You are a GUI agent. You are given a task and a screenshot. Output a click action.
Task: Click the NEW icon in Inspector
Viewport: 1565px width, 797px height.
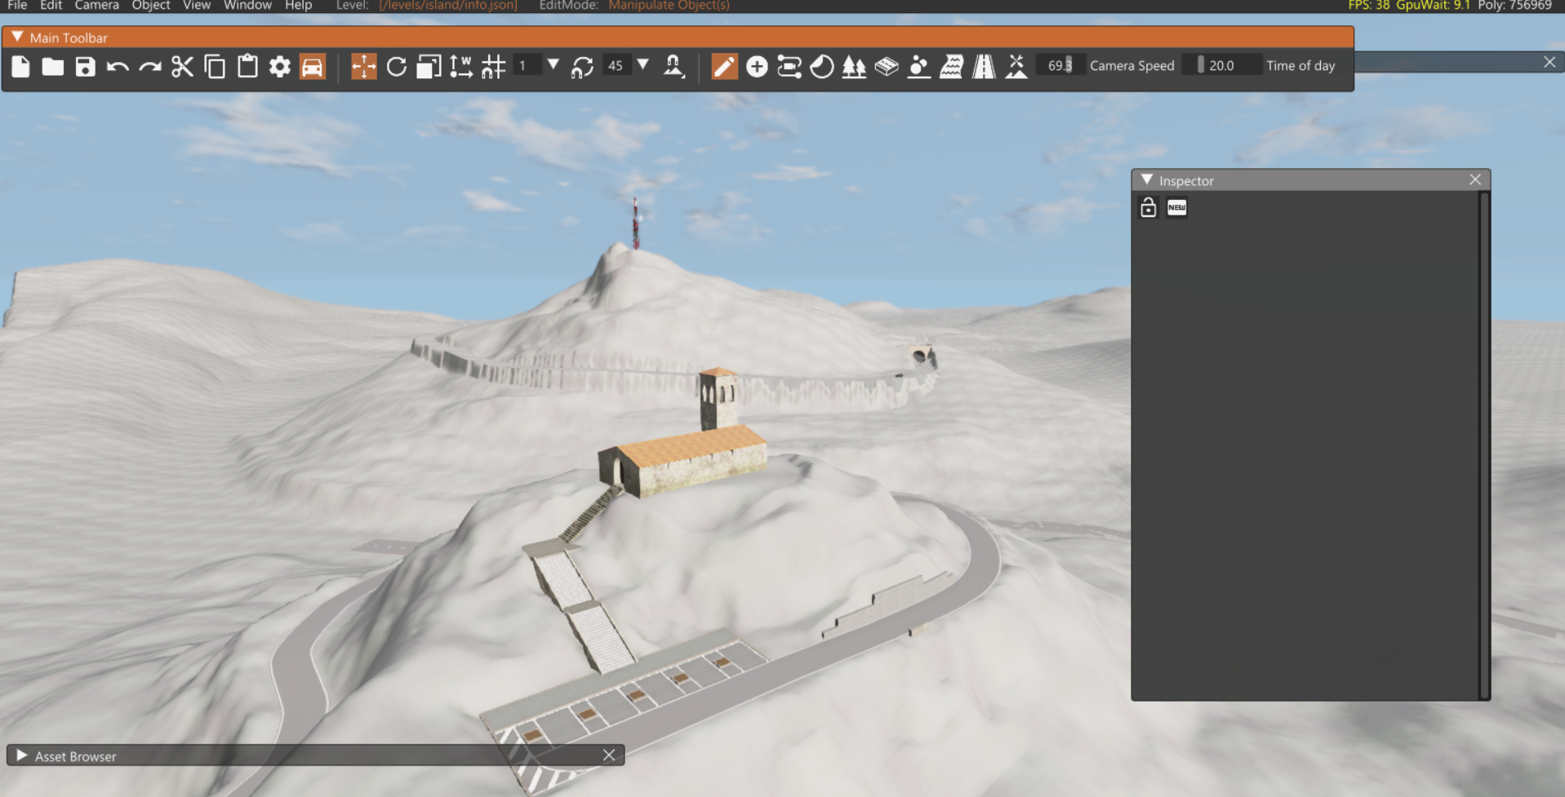tap(1176, 207)
